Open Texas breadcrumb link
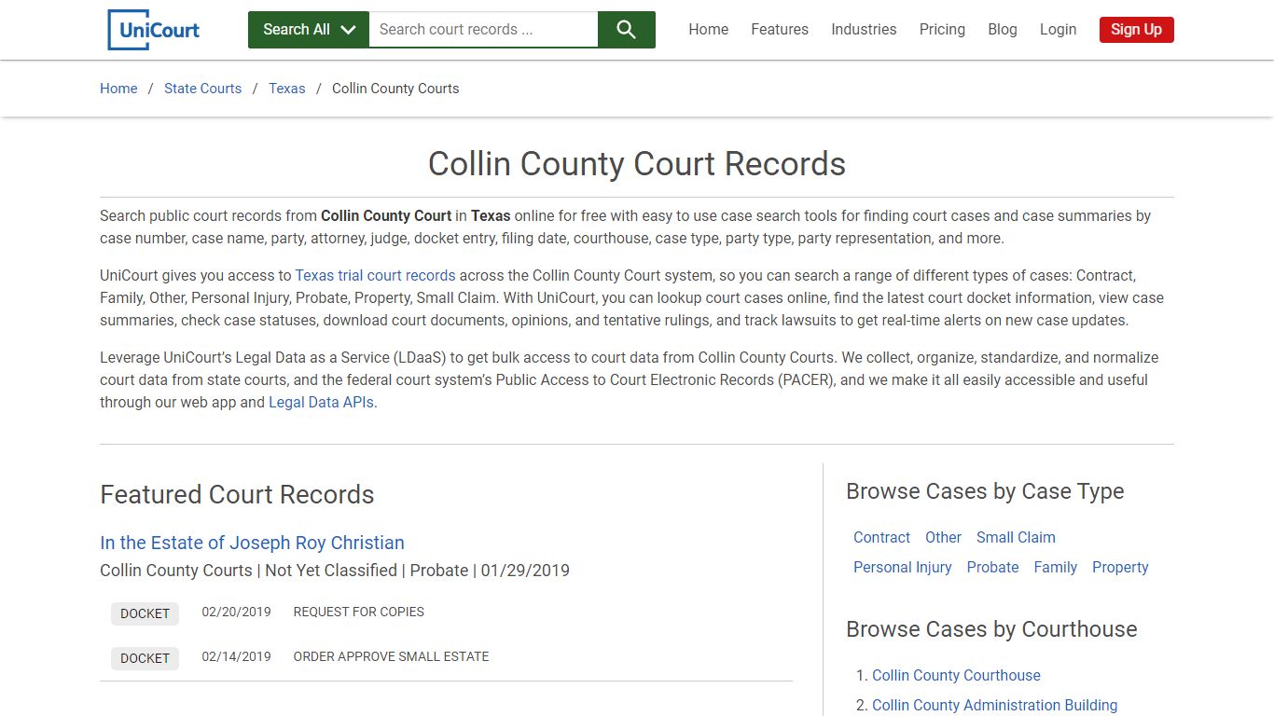Screen dimensions: 1274x716 (287, 89)
